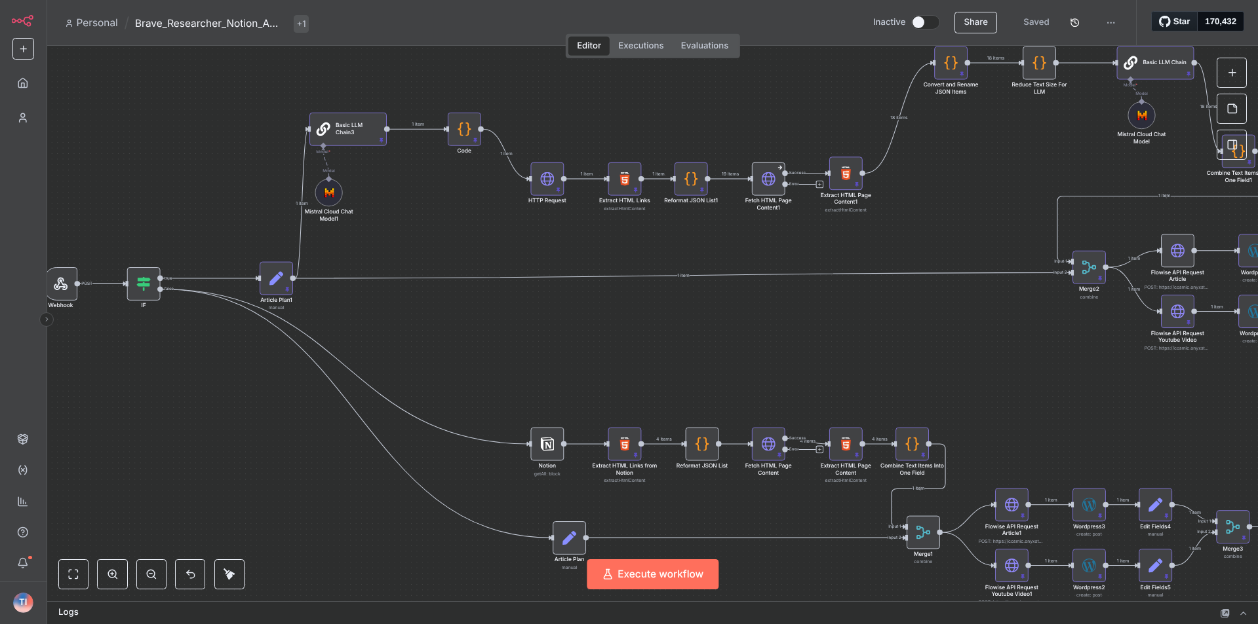Screen dimensions: 1258x624
Task: Expand the Logs panel chevron
Action: pos(1243,613)
